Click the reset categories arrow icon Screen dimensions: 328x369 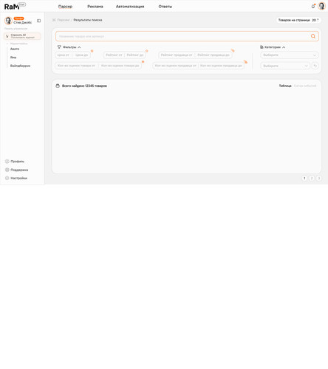315,66
